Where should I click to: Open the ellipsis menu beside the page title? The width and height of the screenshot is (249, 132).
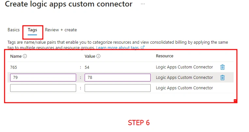point(143,4)
